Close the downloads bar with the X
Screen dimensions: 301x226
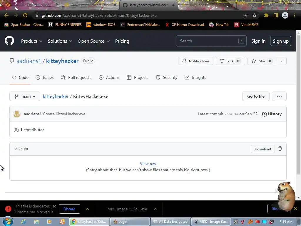coord(296,209)
